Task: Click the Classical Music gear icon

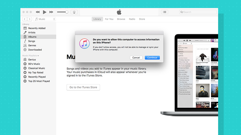Action: (x=25, y=68)
